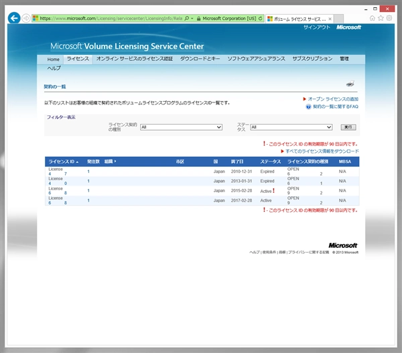Screen dimensions: 402x353
Task: Close the ボリューム ライセンス browser tab
Action: (330, 19)
